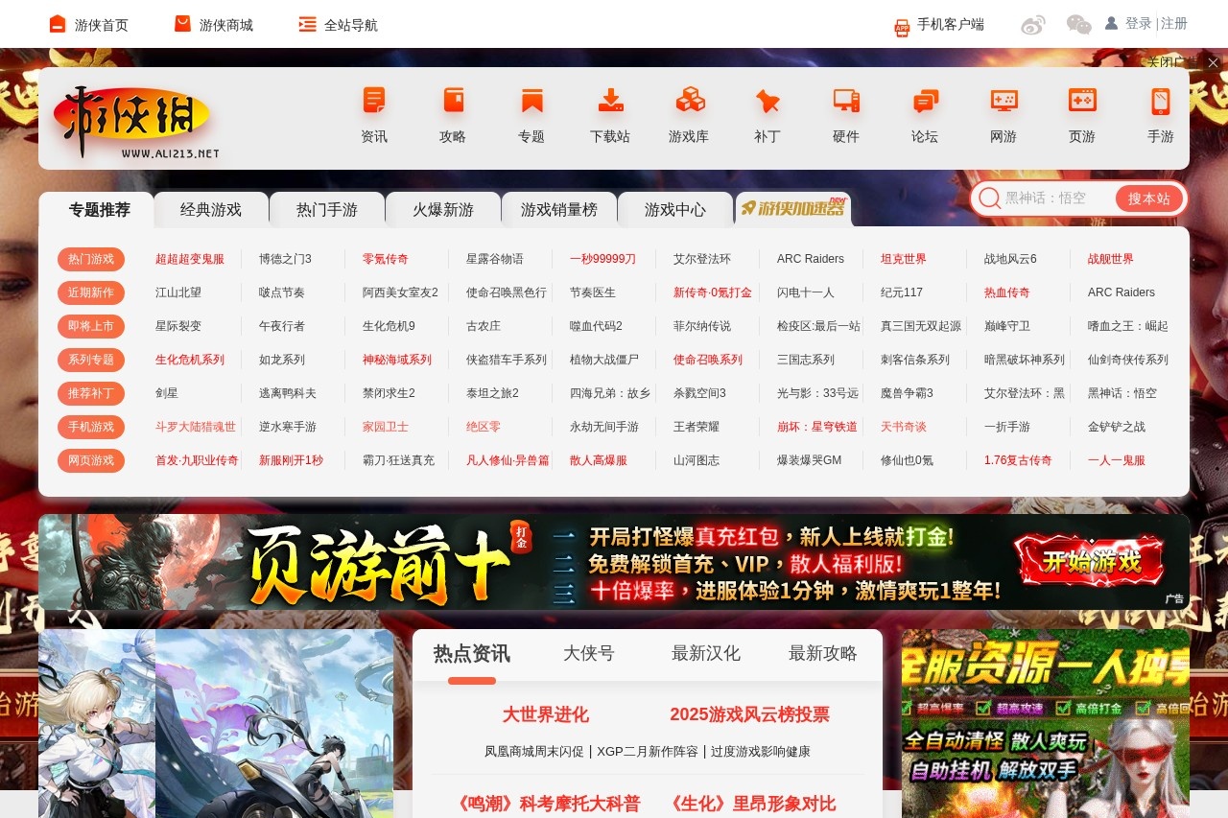Open the 手游 mobile games icon
Viewport: 1228px width, 818px height.
(1161, 101)
